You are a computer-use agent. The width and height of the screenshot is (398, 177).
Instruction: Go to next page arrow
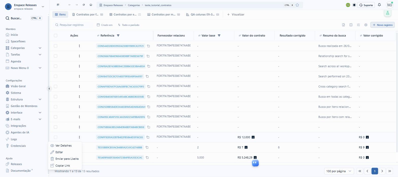[x=382, y=171]
